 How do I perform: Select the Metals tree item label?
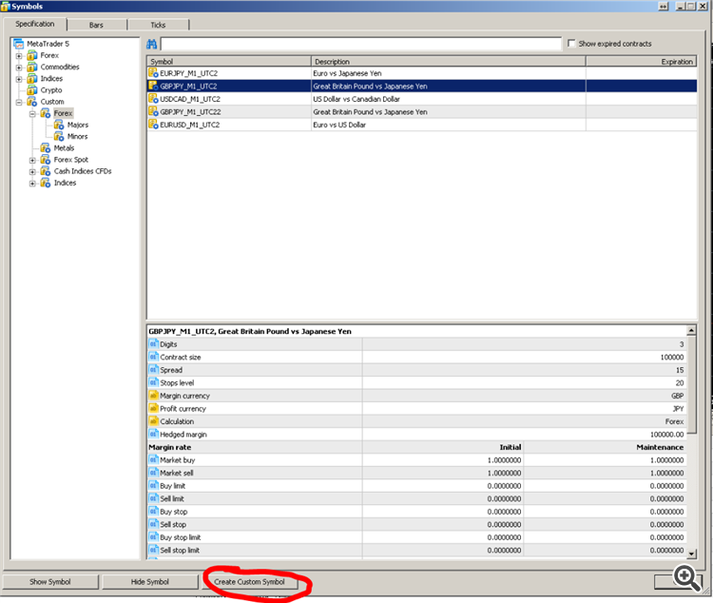pos(64,148)
